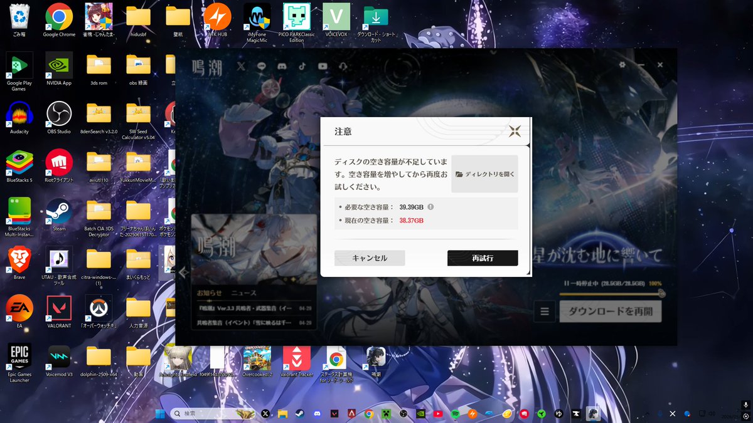Select the BlueStacks 5 desktop shortcut
This screenshot has height=423, width=753.
tap(19, 166)
